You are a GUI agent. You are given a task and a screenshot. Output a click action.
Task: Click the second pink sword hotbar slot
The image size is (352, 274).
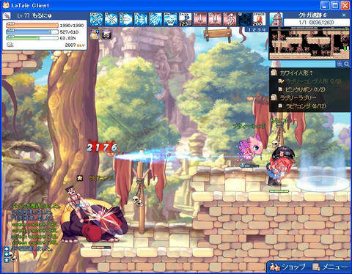coord(215,19)
